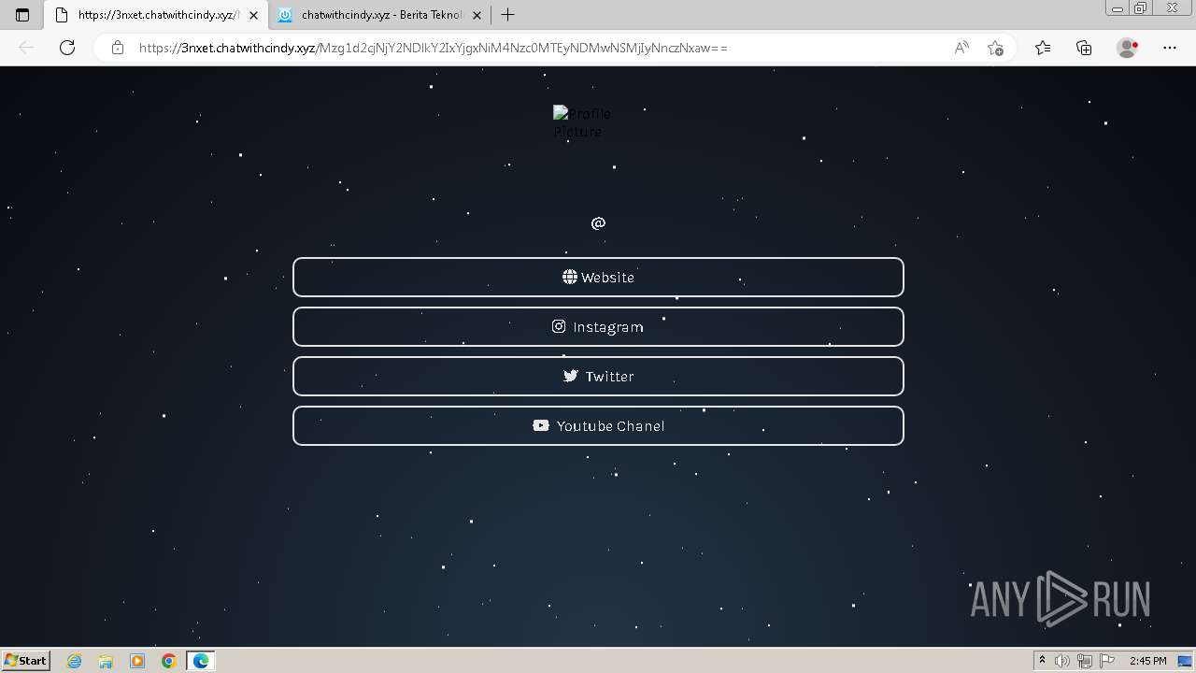Switch to 3nxet.chatwithcindy.xyz tab
This screenshot has height=673, width=1196.
tap(157, 15)
